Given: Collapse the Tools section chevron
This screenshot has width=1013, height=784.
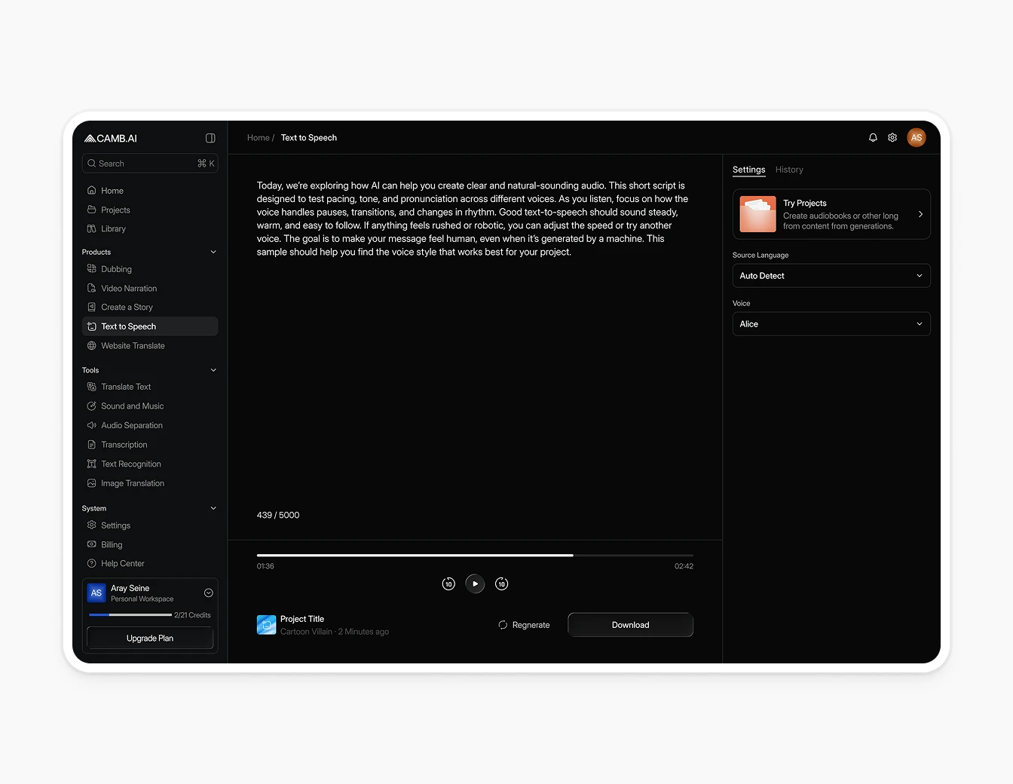Looking at the screenshot, I should 213,369.
